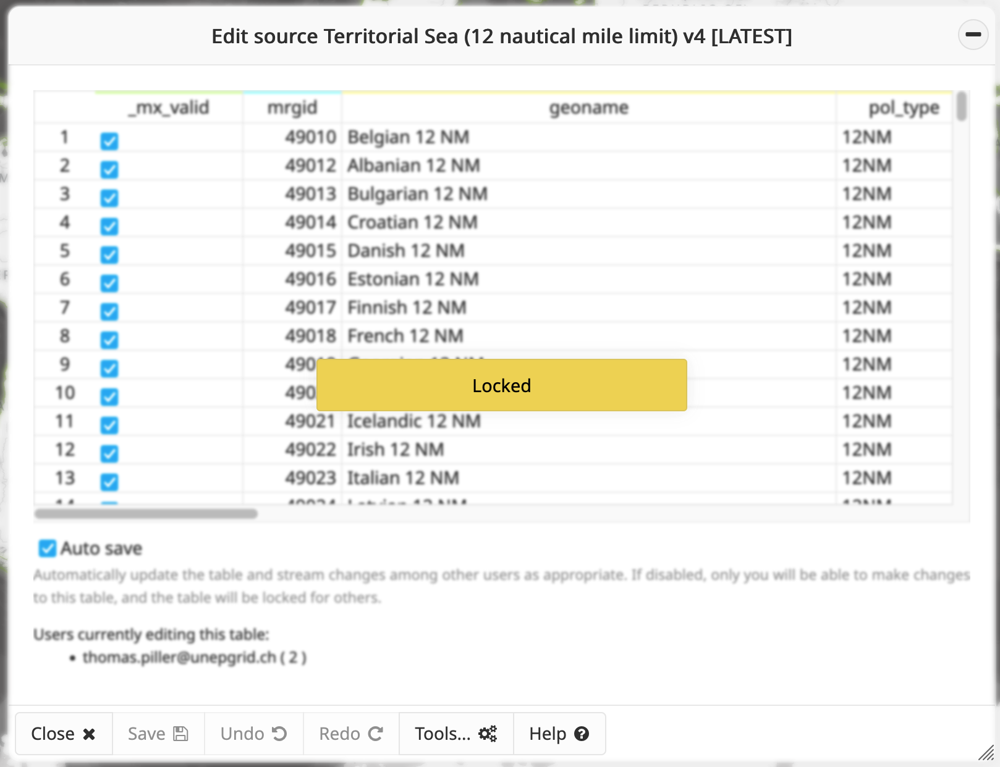Toggle _mx_valid checkbox for Italian 12 NM
Viewport: 1000px width, 767px height.
pyautogui.click(x=109, y=482)
